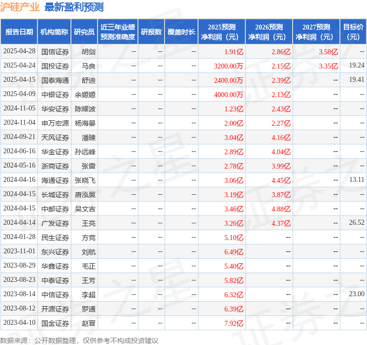Click the 研报数 column header
Image resolution: width=367 pixels, height=345 pixels.
151,32
